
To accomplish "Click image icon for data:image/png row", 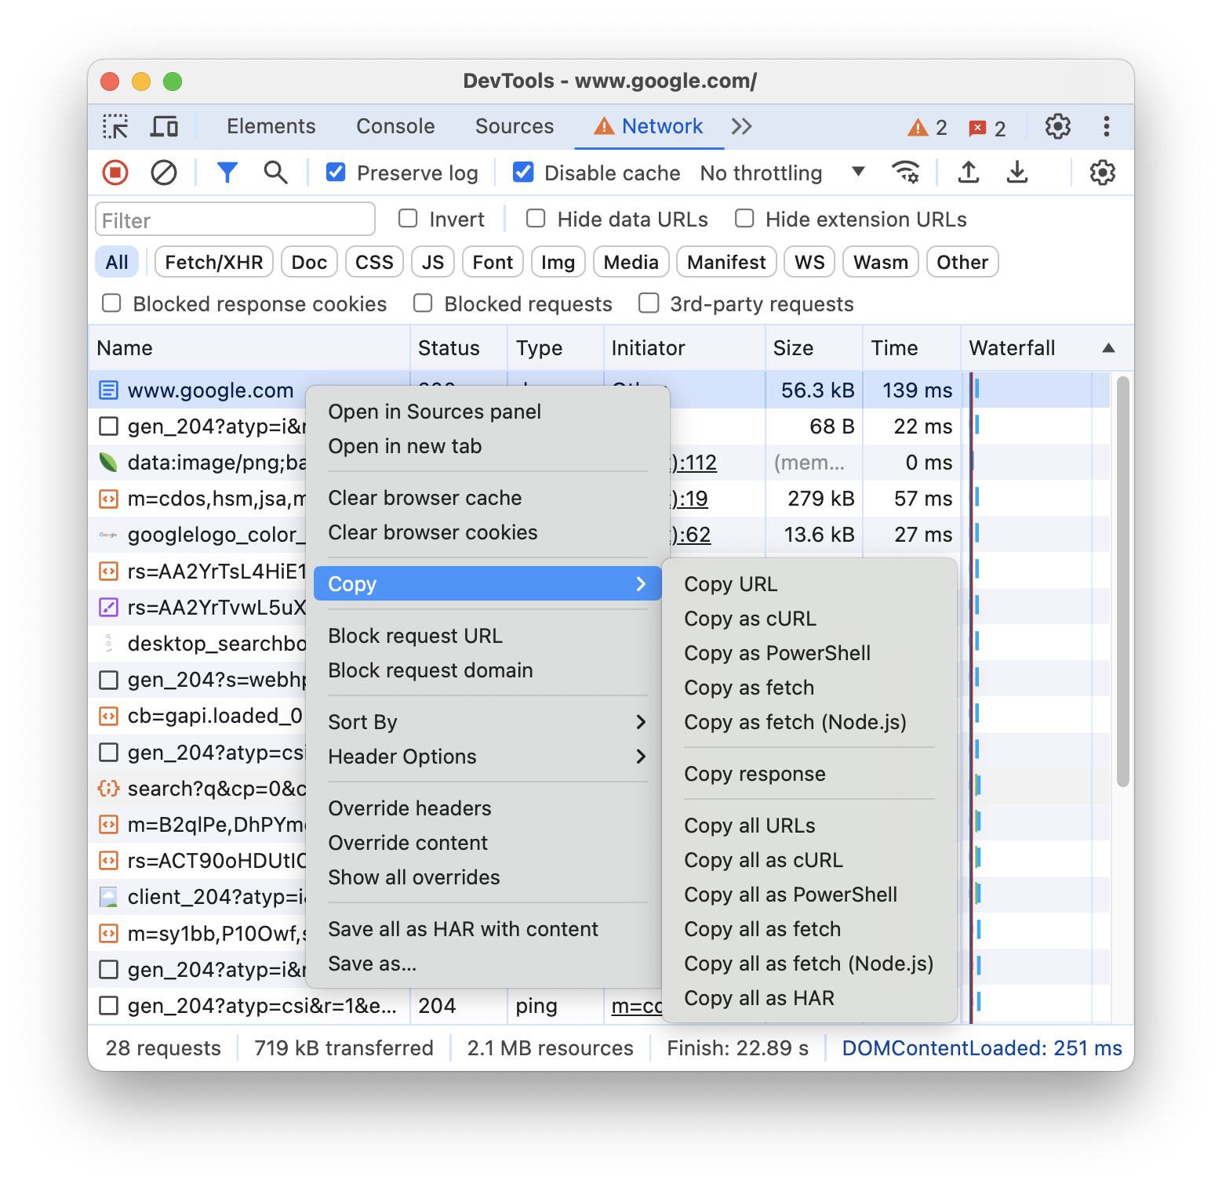I will (108, 463).
